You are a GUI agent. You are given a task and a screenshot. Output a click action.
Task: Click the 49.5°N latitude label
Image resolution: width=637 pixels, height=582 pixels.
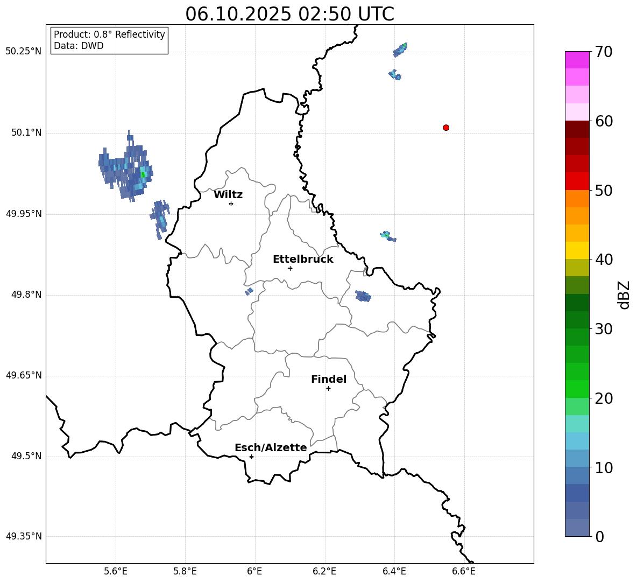coord(26,456)
